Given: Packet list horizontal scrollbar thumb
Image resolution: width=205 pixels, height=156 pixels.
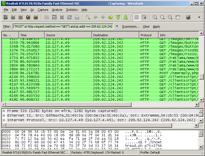Looking at the screenshot, I should click(68, 104).
